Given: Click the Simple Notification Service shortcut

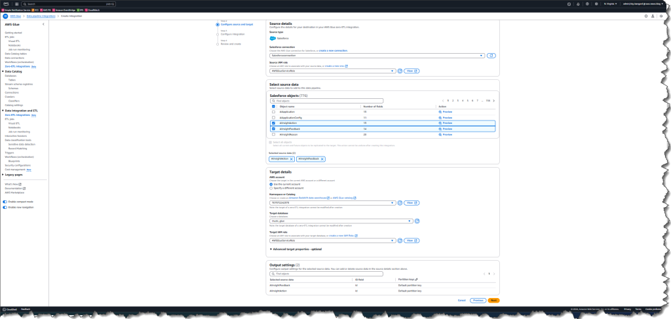Looking at the screenshot, I should [16, 10].
